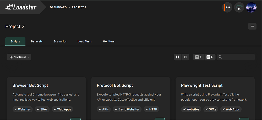Image resolution: width=262 pixels, height=120 pixels.
Task: Click the magnifying glass search icon
Action: tap(220, 57)
